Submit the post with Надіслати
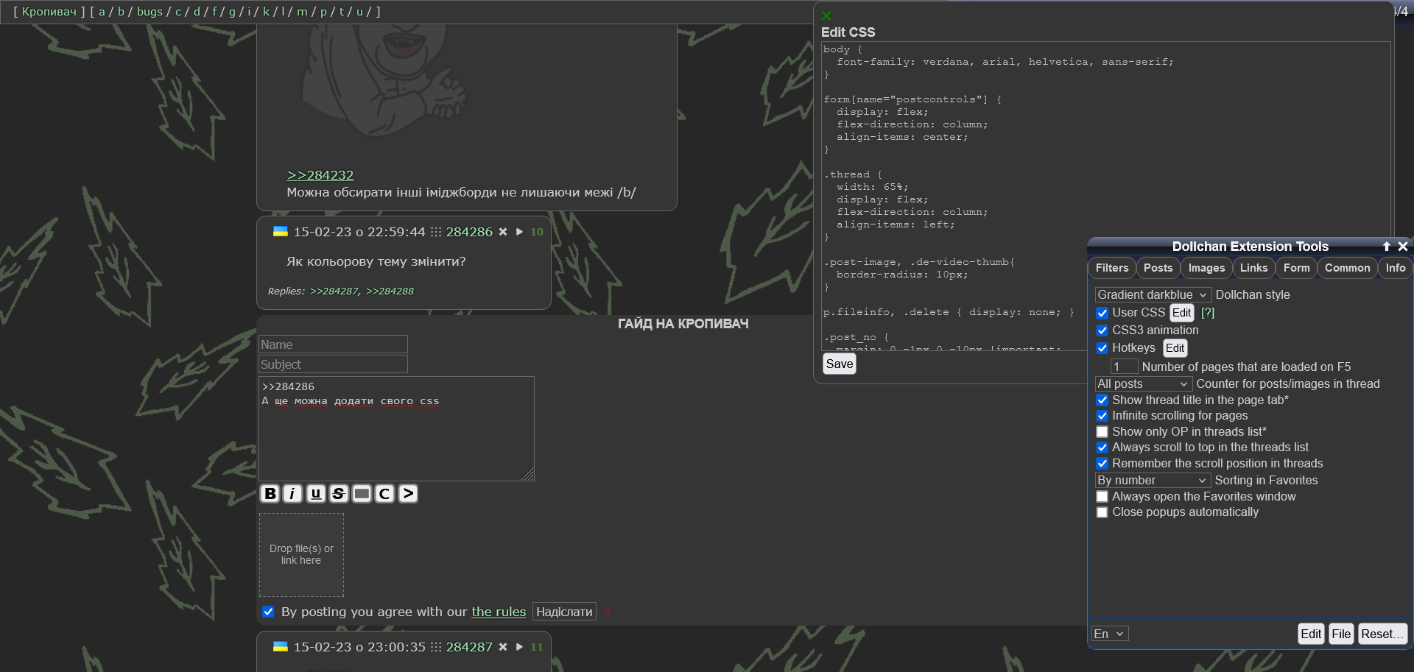The height and width of the screenshot is (672, 1414). click(564, 612)
